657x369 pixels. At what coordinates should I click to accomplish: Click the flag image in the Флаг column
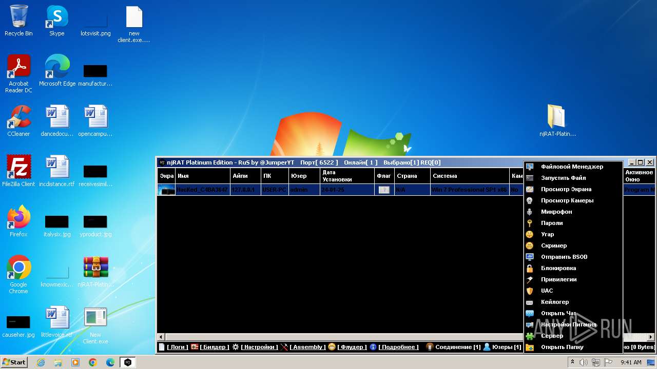(384, 190)
